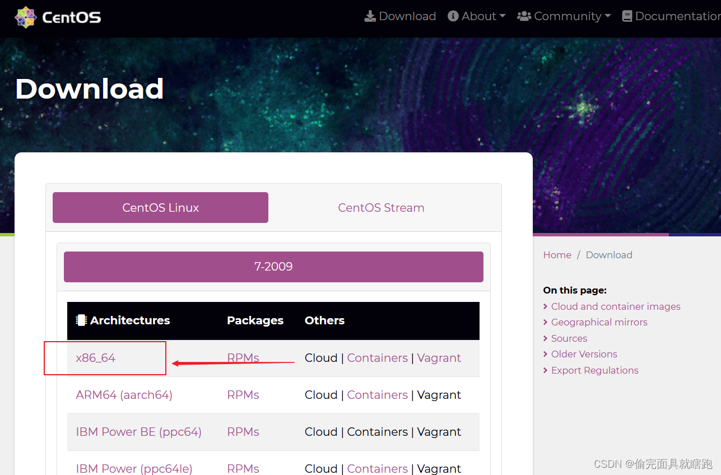Jump to Geographical mirrors section
The height and width of the screenshot is (475, 721).
[x=599, y=322]
